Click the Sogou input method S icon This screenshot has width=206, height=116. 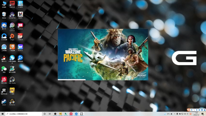[188, 110]
